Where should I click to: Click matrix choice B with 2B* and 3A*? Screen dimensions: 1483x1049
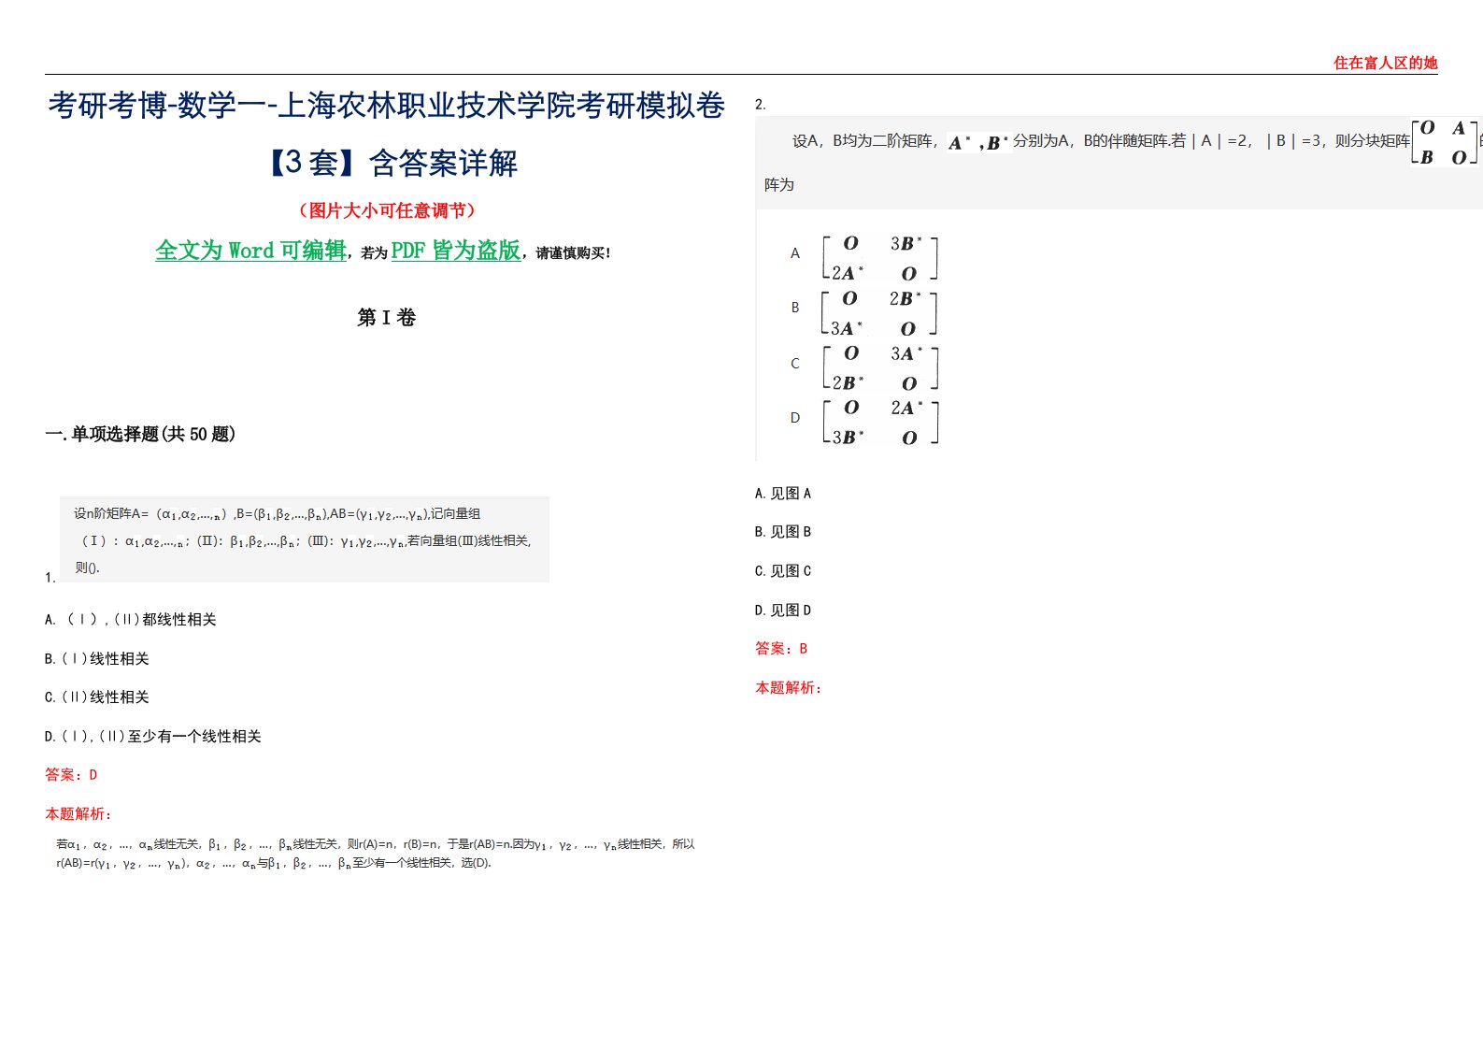pyautogui.click(x=879, y=313)
